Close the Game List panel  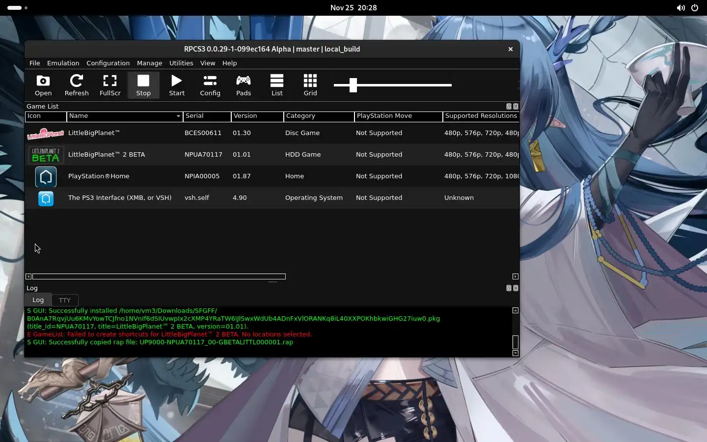[516, 107]
